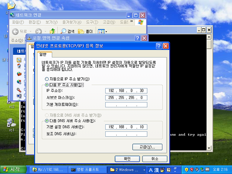Go up one folder level in Network Connections
The width and height of the screenshot is (232, 174).
pyautogui.click(x=53, y=31)
